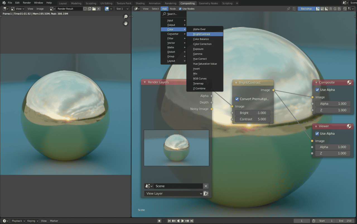This screenshot has width=357, height=224.
Task: Open the editor type selector dropdown
Action: (x=5, y=9)
